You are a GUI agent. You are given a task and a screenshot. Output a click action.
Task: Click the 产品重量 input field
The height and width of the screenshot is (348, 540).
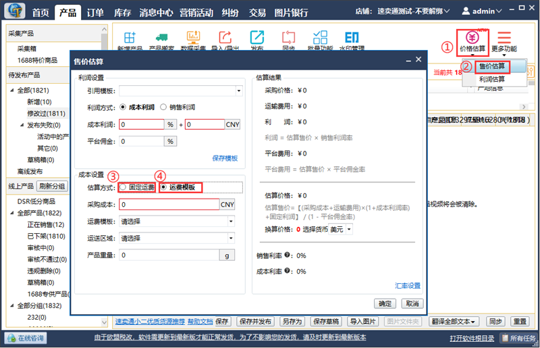[x=169, y=255]
